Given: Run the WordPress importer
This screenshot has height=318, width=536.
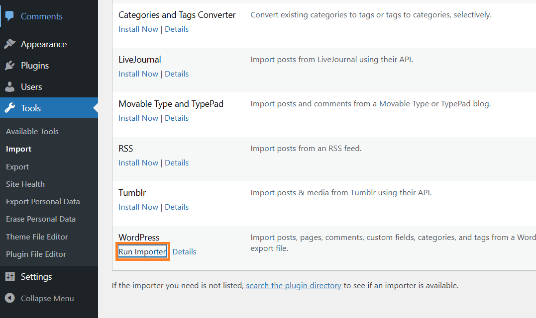Looking at the screenshot, I should pyautogui.click(x=142, y=251).
